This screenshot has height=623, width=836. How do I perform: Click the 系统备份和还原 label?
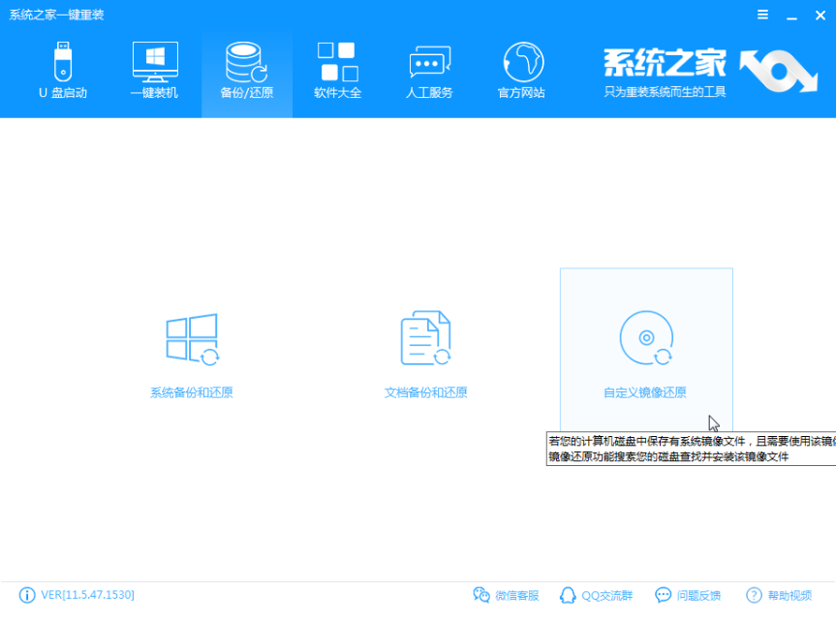coord(193,392)
